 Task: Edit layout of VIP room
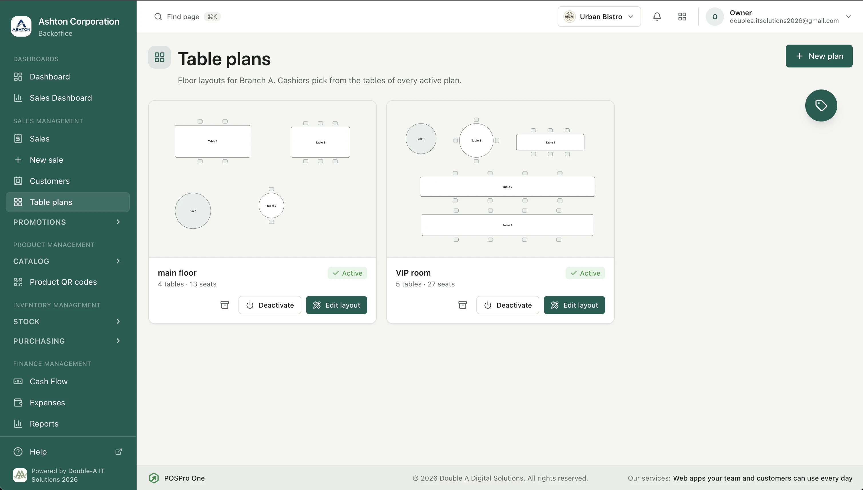tap(574, 305)
